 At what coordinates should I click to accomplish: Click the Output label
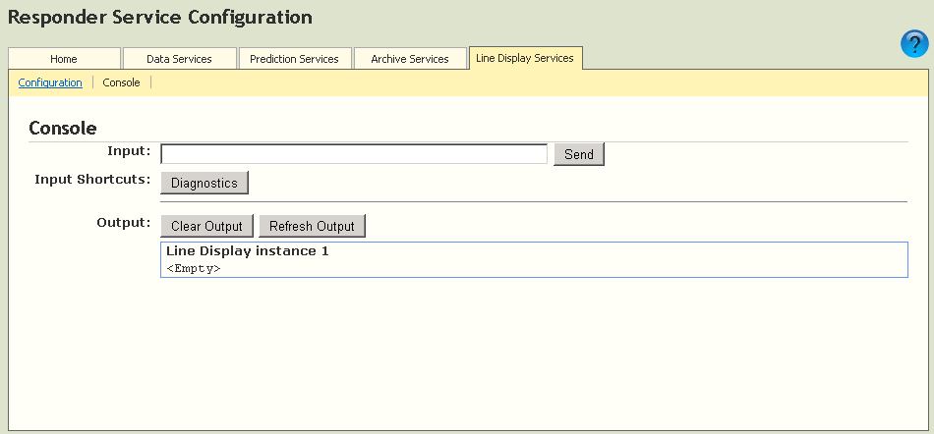(123, 223)
